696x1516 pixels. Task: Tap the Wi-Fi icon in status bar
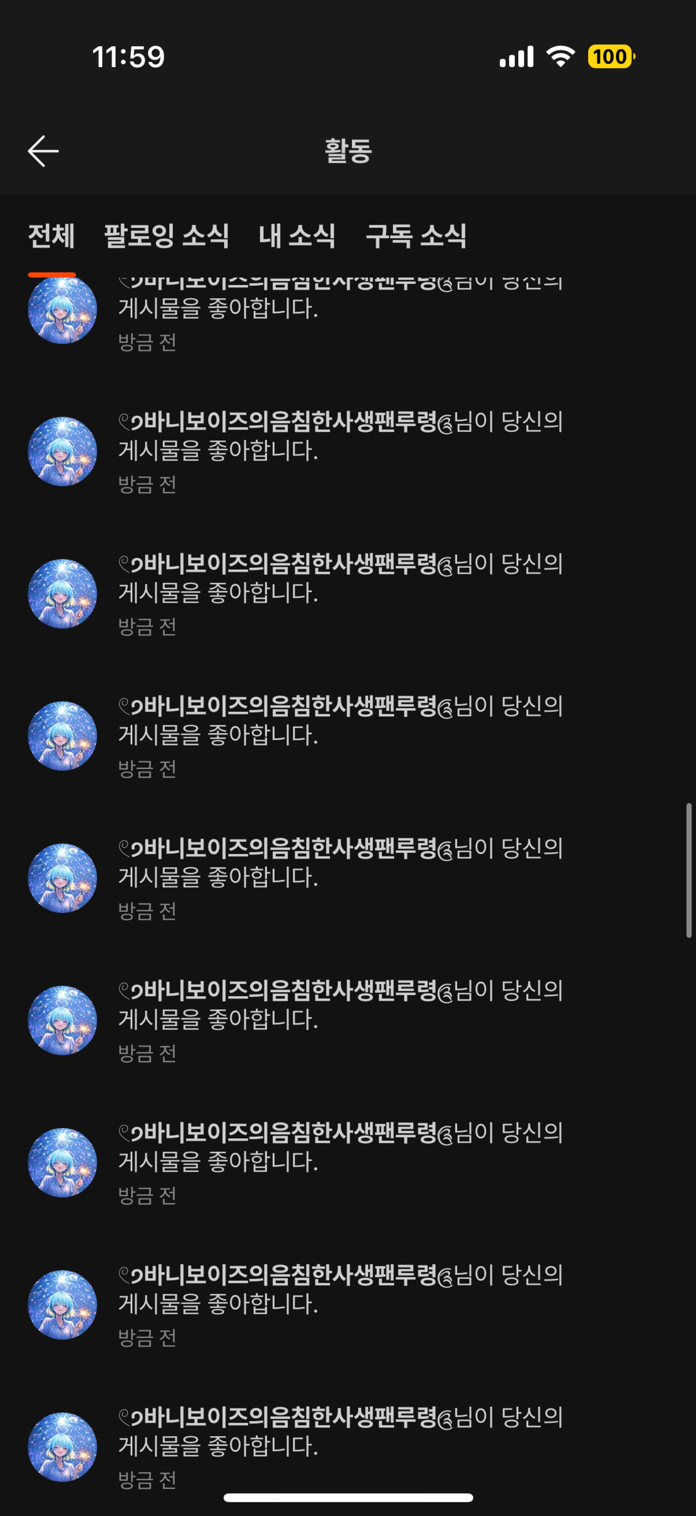coord(561,57)
